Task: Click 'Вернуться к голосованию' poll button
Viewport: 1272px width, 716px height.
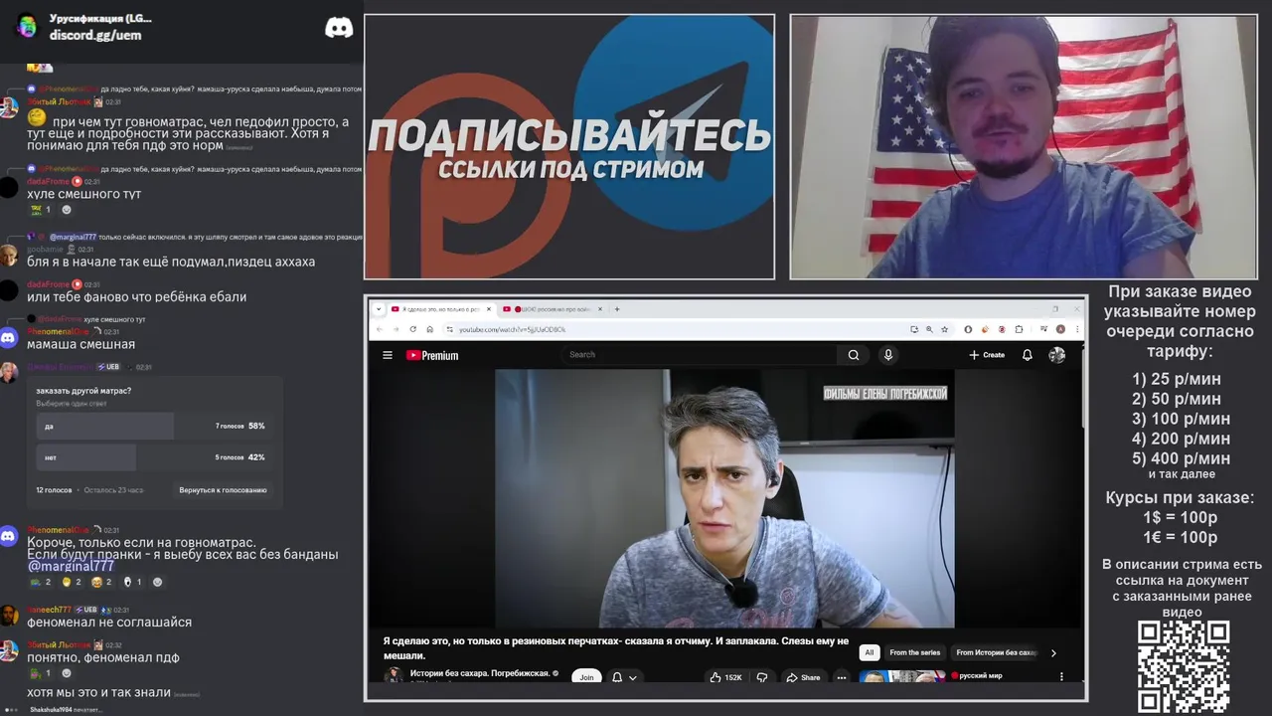Action: click(223, 490)
